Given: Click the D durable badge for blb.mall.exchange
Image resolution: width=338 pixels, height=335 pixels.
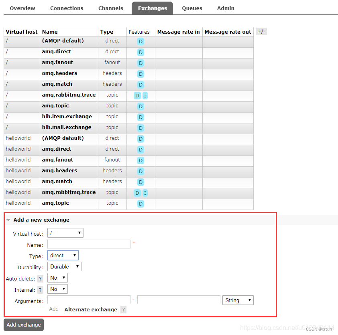Looking at the screenshot, I should 140,128.
